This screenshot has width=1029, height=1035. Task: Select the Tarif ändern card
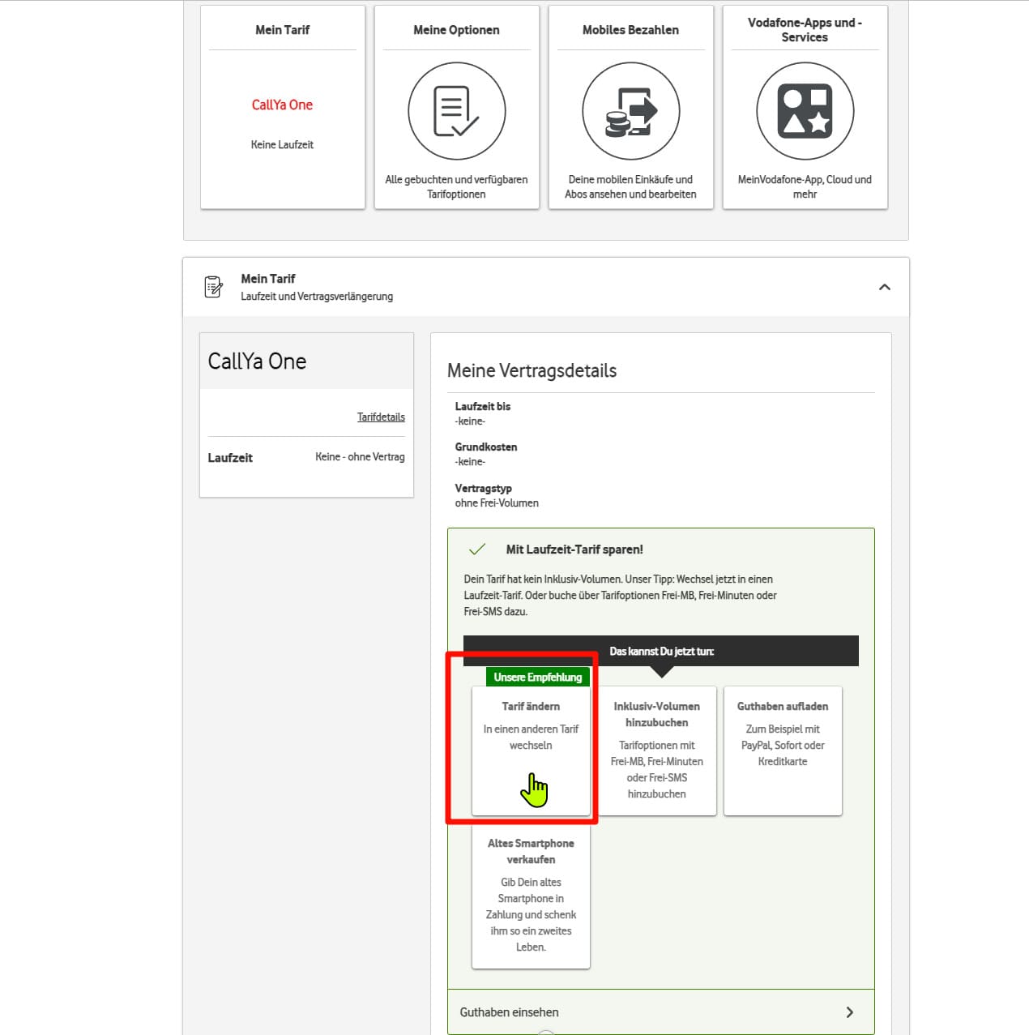pyautogui.click(x=531, y=750)
